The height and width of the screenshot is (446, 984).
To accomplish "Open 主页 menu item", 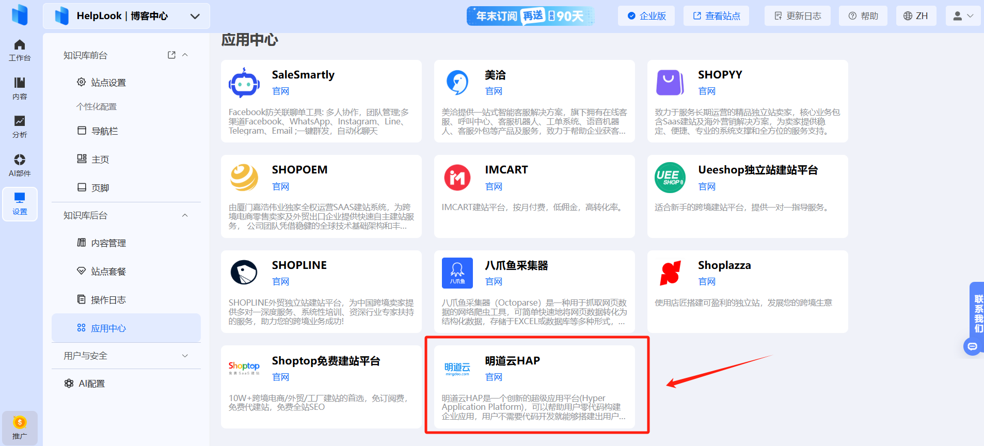I will pos(126,160).
